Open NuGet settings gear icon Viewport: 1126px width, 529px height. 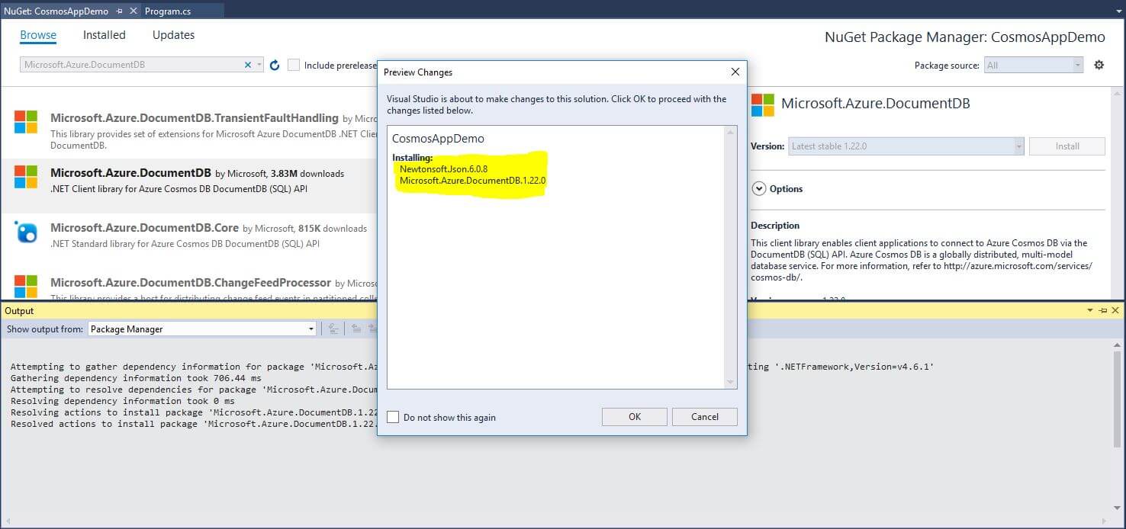1099,65
